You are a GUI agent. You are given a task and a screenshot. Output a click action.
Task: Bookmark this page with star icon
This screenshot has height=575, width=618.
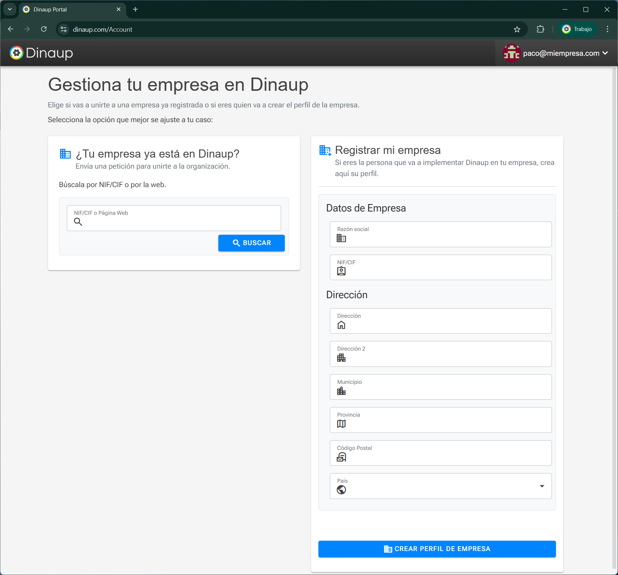point(517,30)
